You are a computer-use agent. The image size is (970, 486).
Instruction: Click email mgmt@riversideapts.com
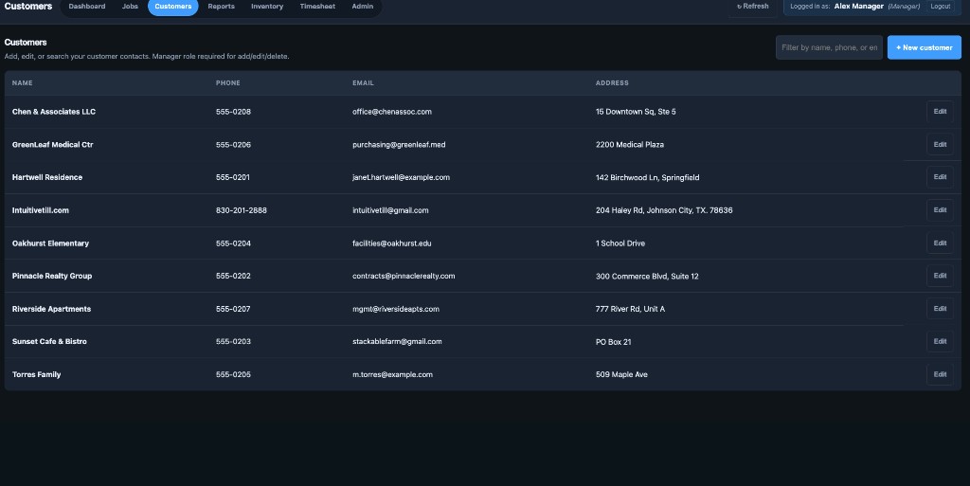[x=396, y=309]
